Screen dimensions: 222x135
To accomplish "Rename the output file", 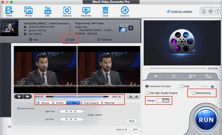I will (x=104, y=40).
